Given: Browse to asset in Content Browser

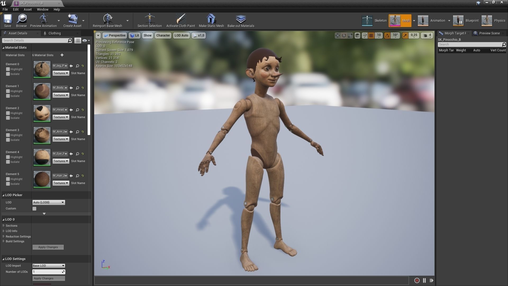Looking at the screenshot, I should [x=21, y=21].
